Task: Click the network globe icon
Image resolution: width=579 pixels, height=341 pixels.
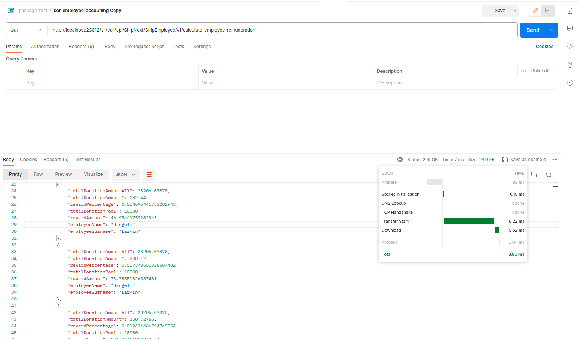Action: tap(400, 160)
